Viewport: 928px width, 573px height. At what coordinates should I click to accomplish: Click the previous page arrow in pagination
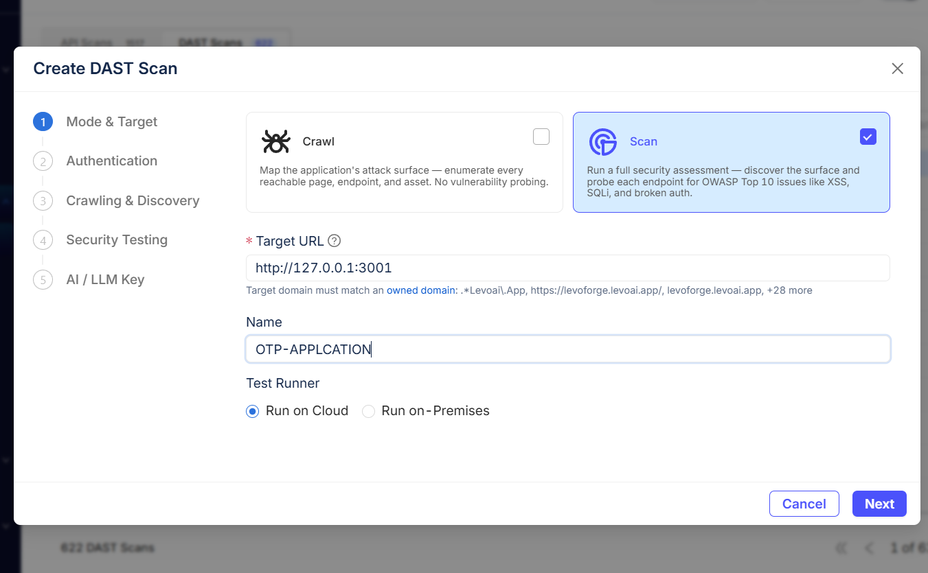[x=870, y=548]
